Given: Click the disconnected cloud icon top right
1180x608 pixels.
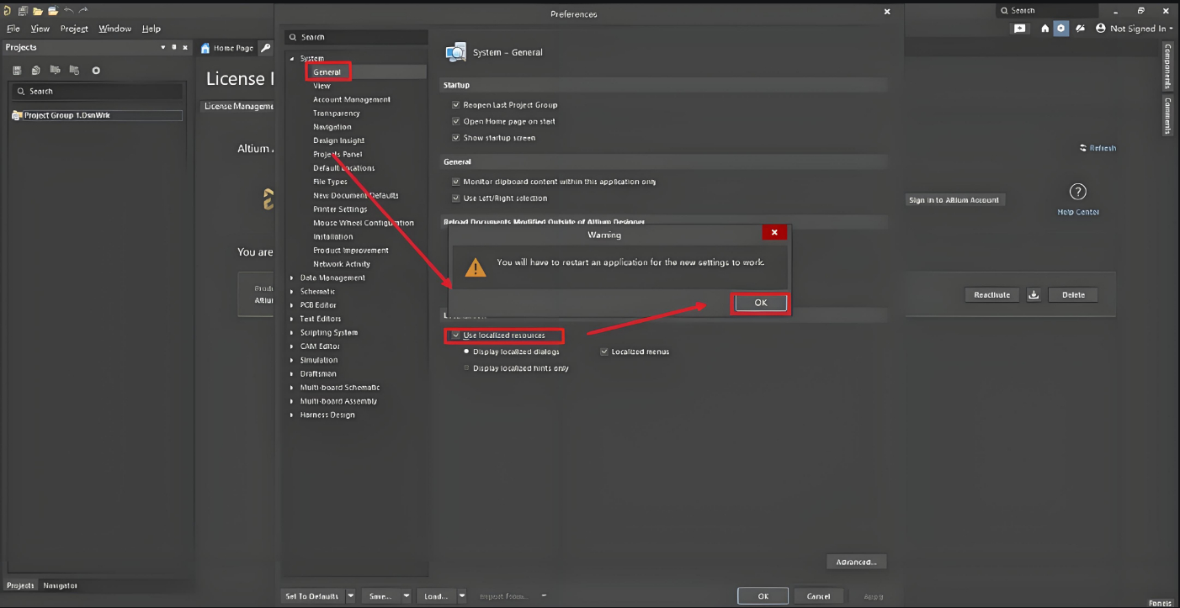Looking at the screenshot, I should (x=1081, y=28).
